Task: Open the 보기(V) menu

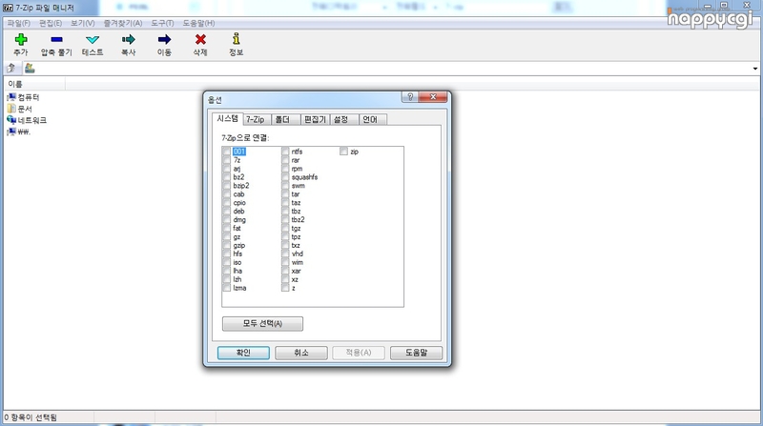Action: [x=83, y=23]
